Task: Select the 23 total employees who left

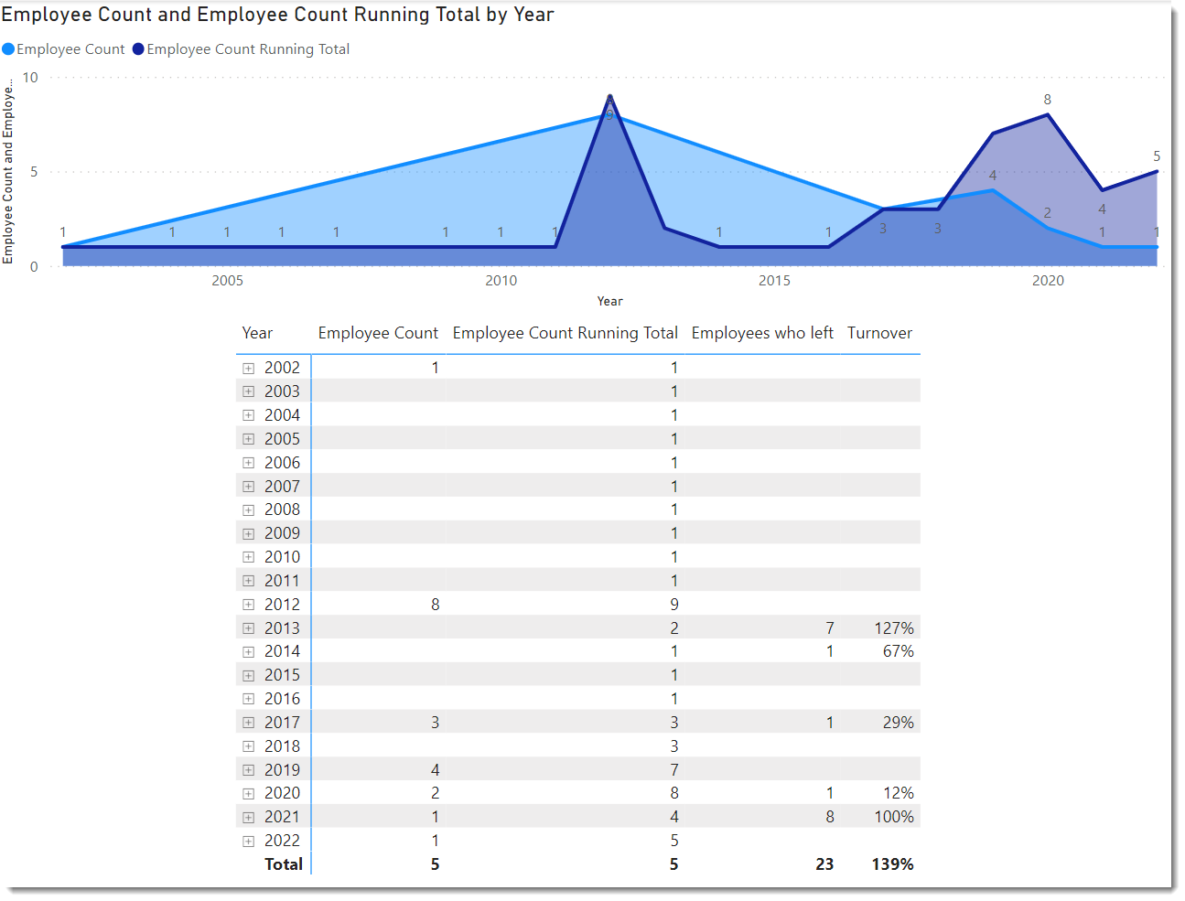Action: tap(824, 864)
